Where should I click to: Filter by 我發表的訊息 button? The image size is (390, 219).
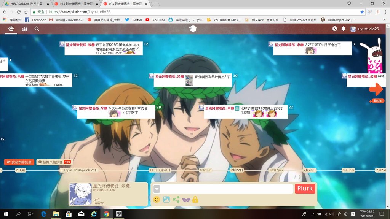[x=19, y=162]
